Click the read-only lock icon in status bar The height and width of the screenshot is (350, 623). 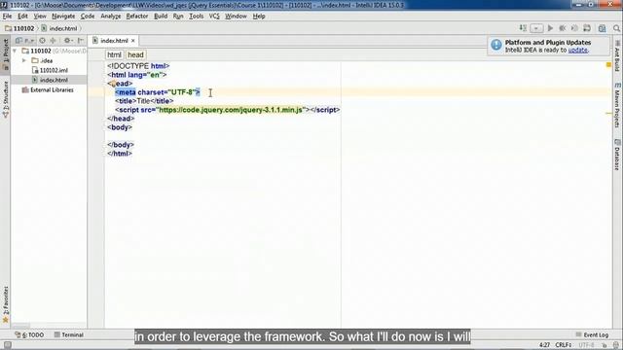[x=604, y=345]
